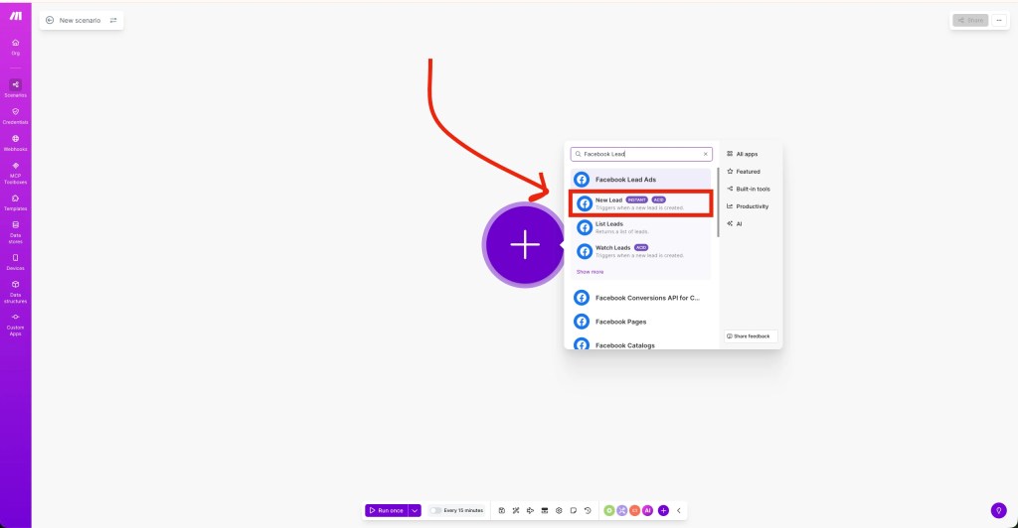Choose the New Lead instant trigger
The image size is (1018, 528).
point(640,203)
